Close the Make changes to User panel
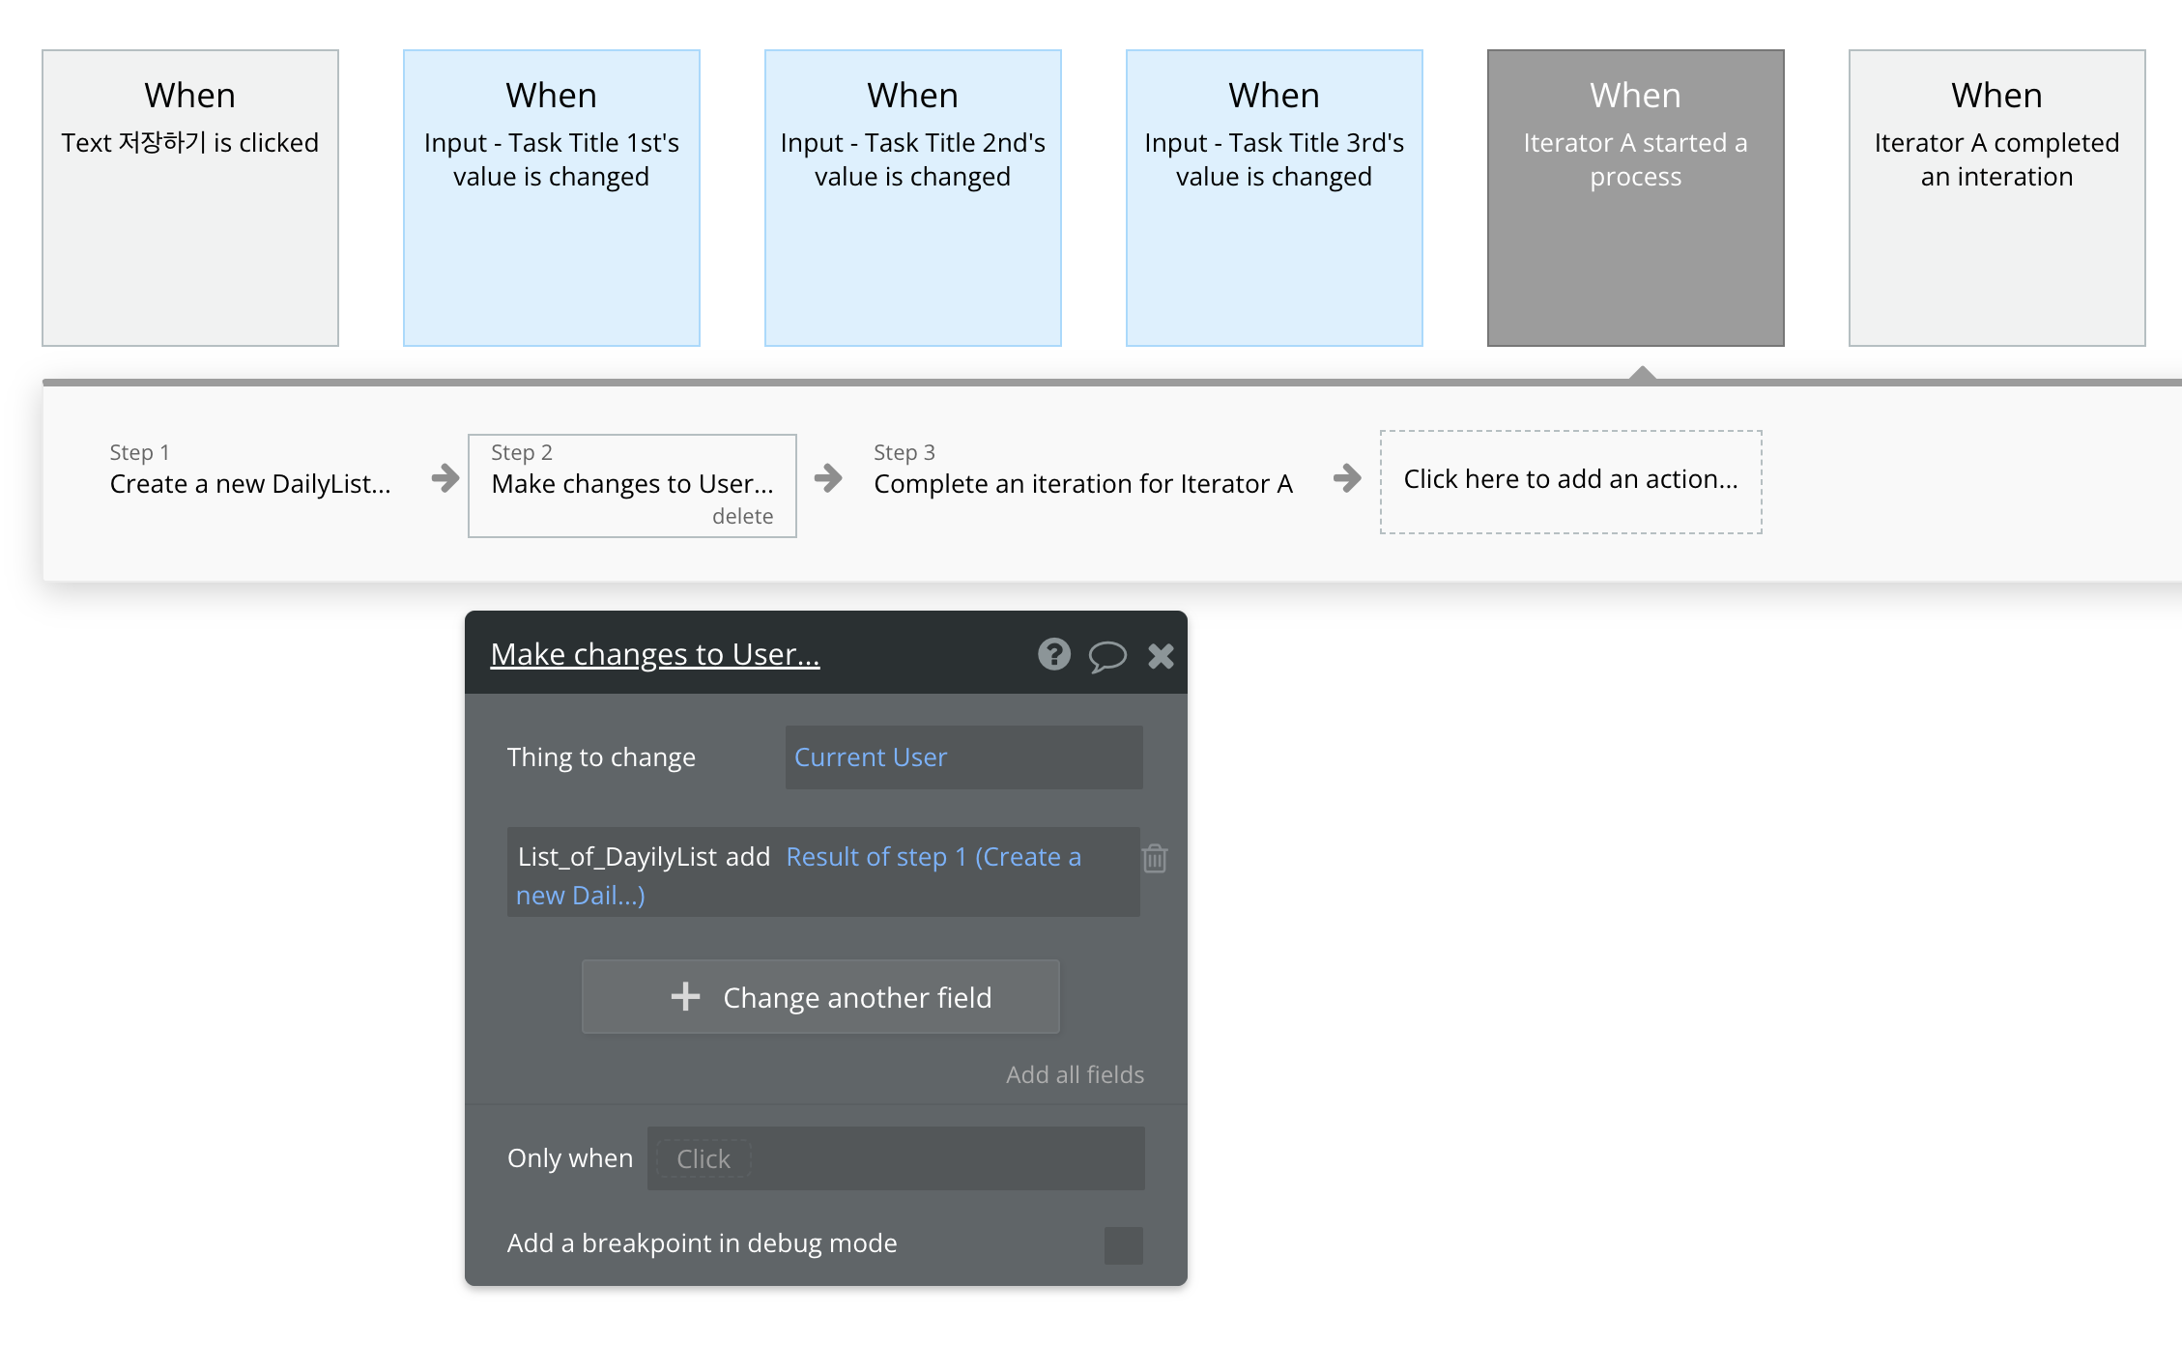 (x=1161, y=656)
